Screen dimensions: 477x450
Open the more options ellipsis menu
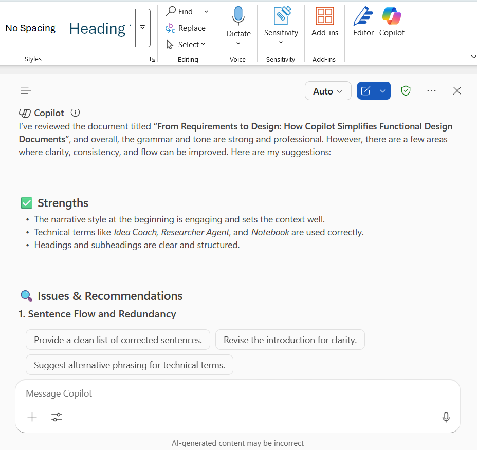click(431, 90)
